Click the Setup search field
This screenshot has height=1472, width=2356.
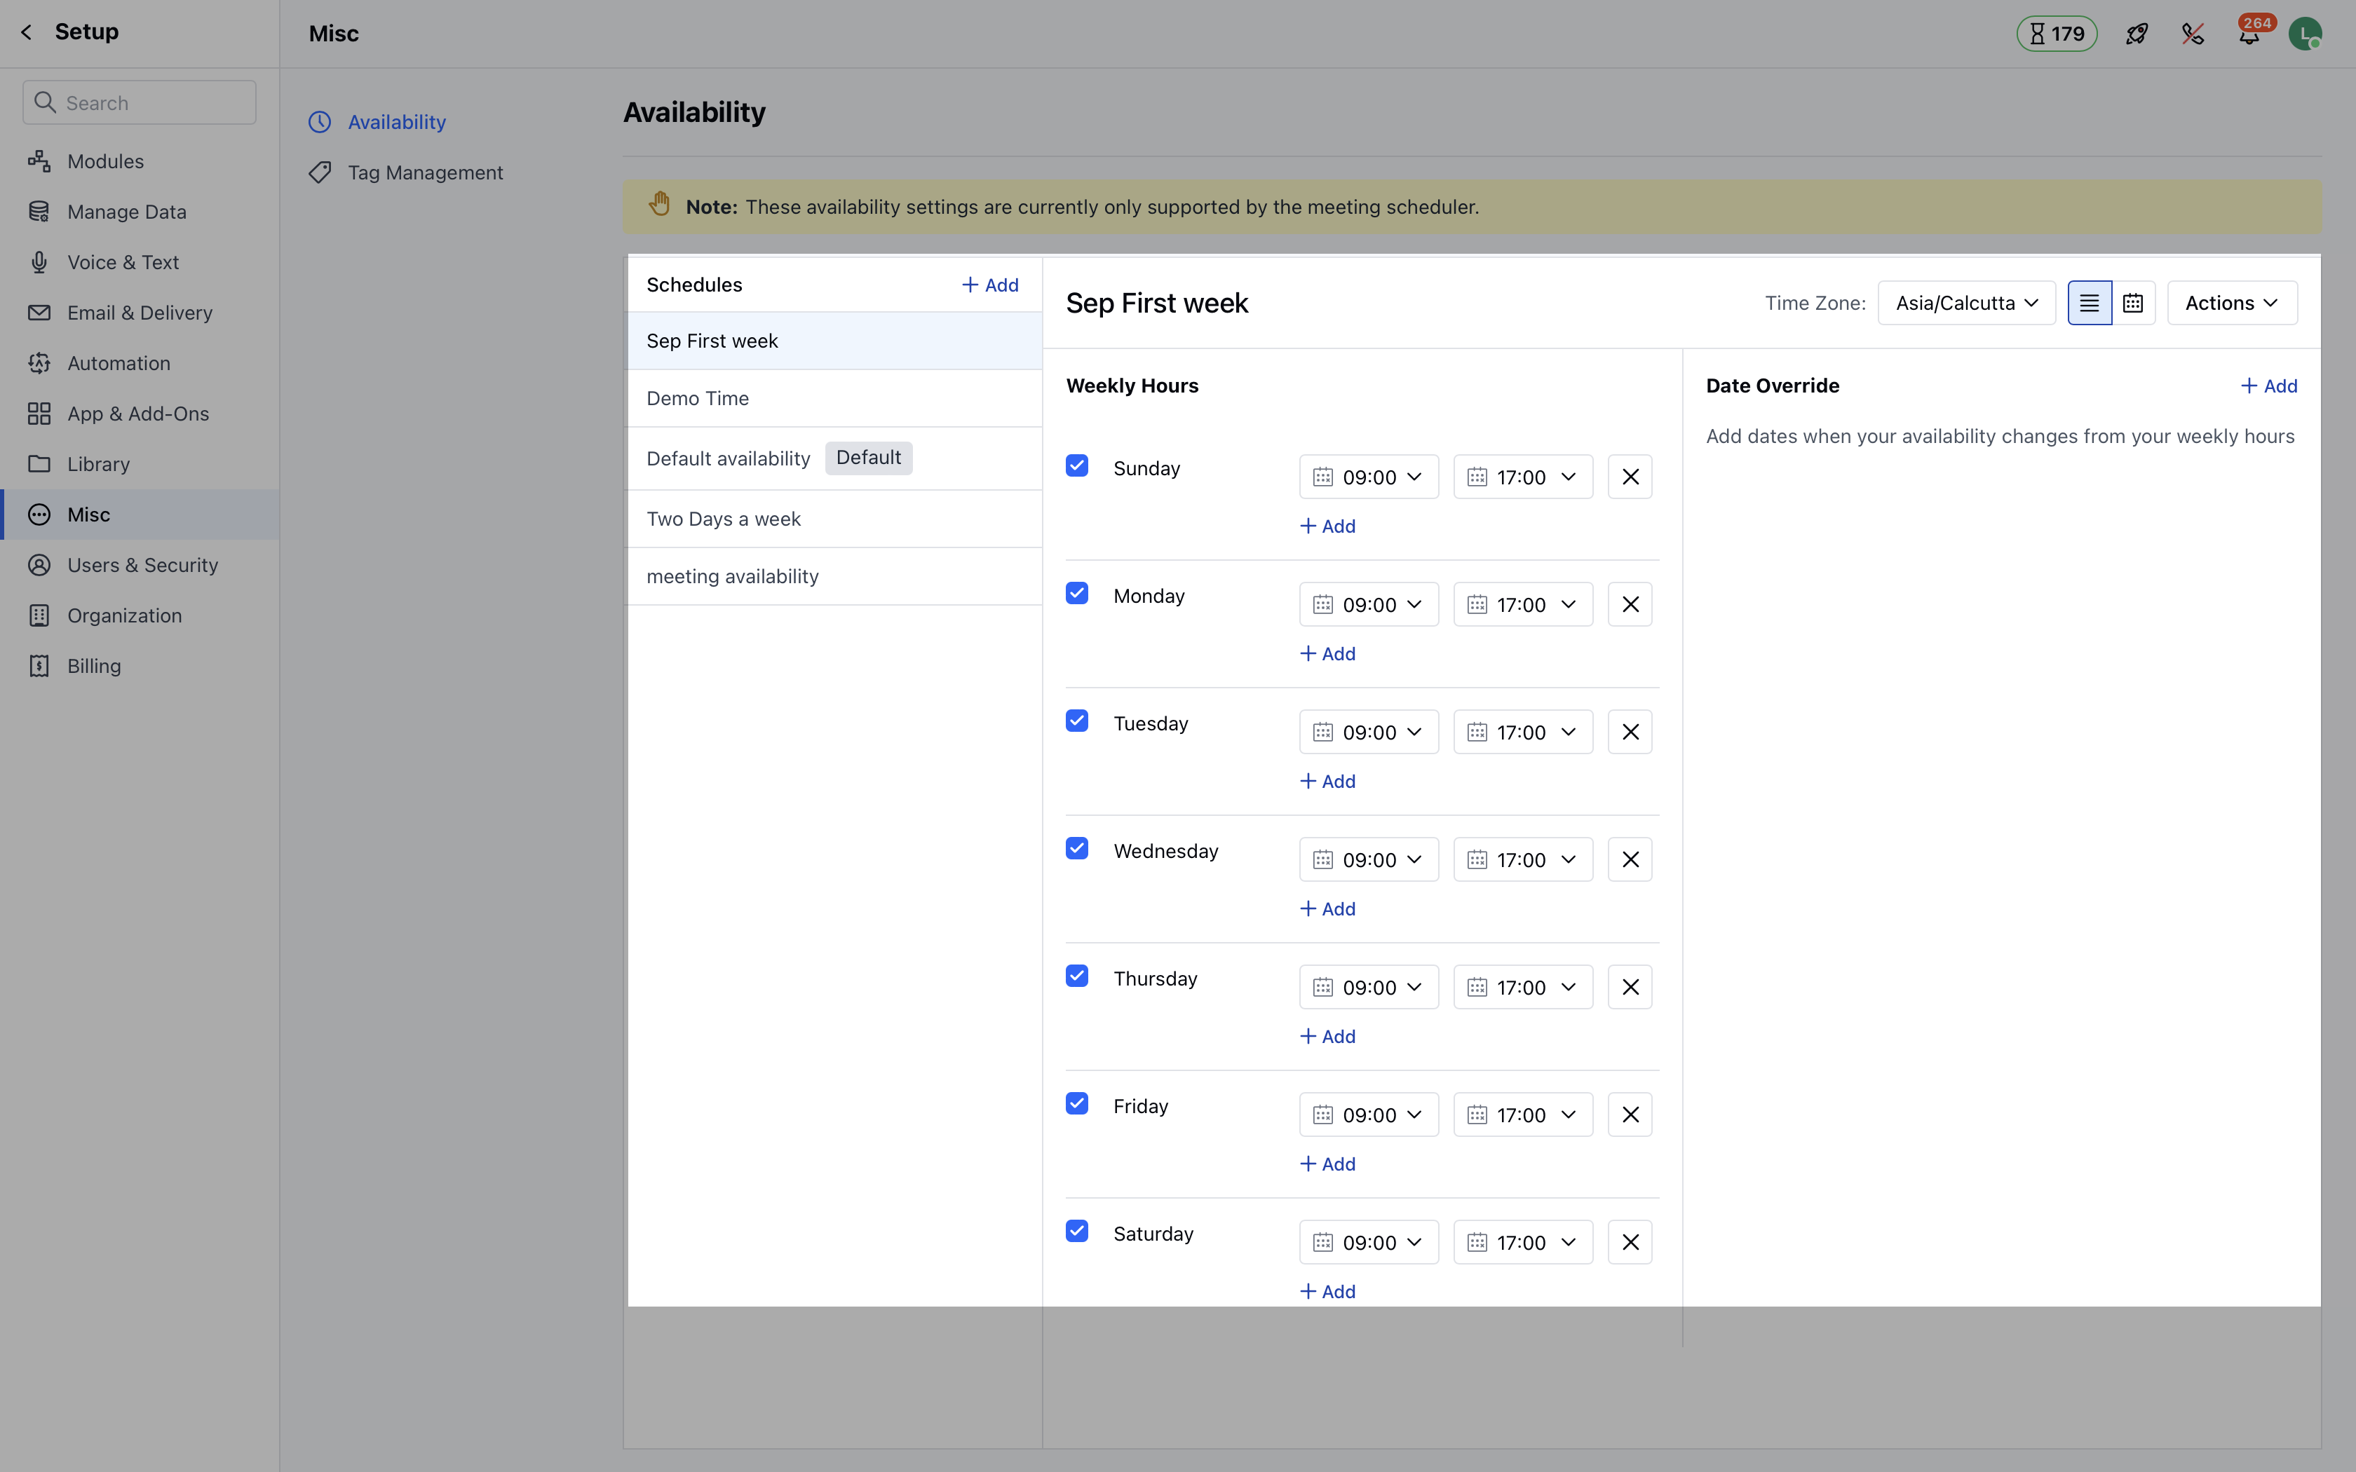pos(140,102)
